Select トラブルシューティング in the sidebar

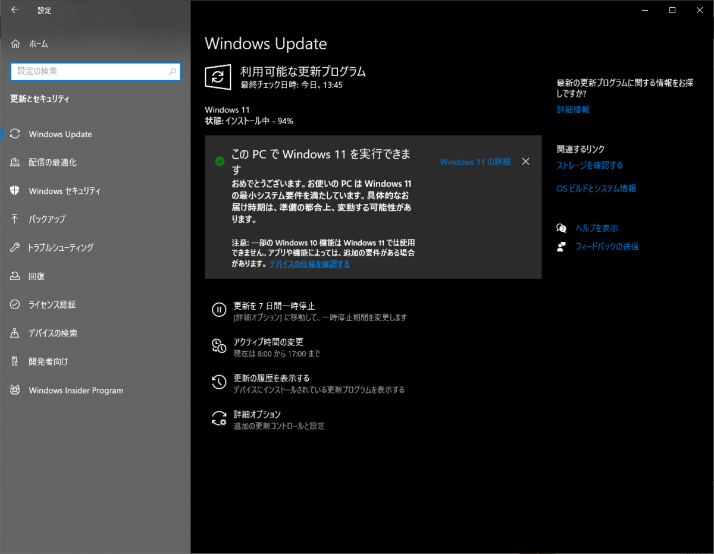pos(95,247)
